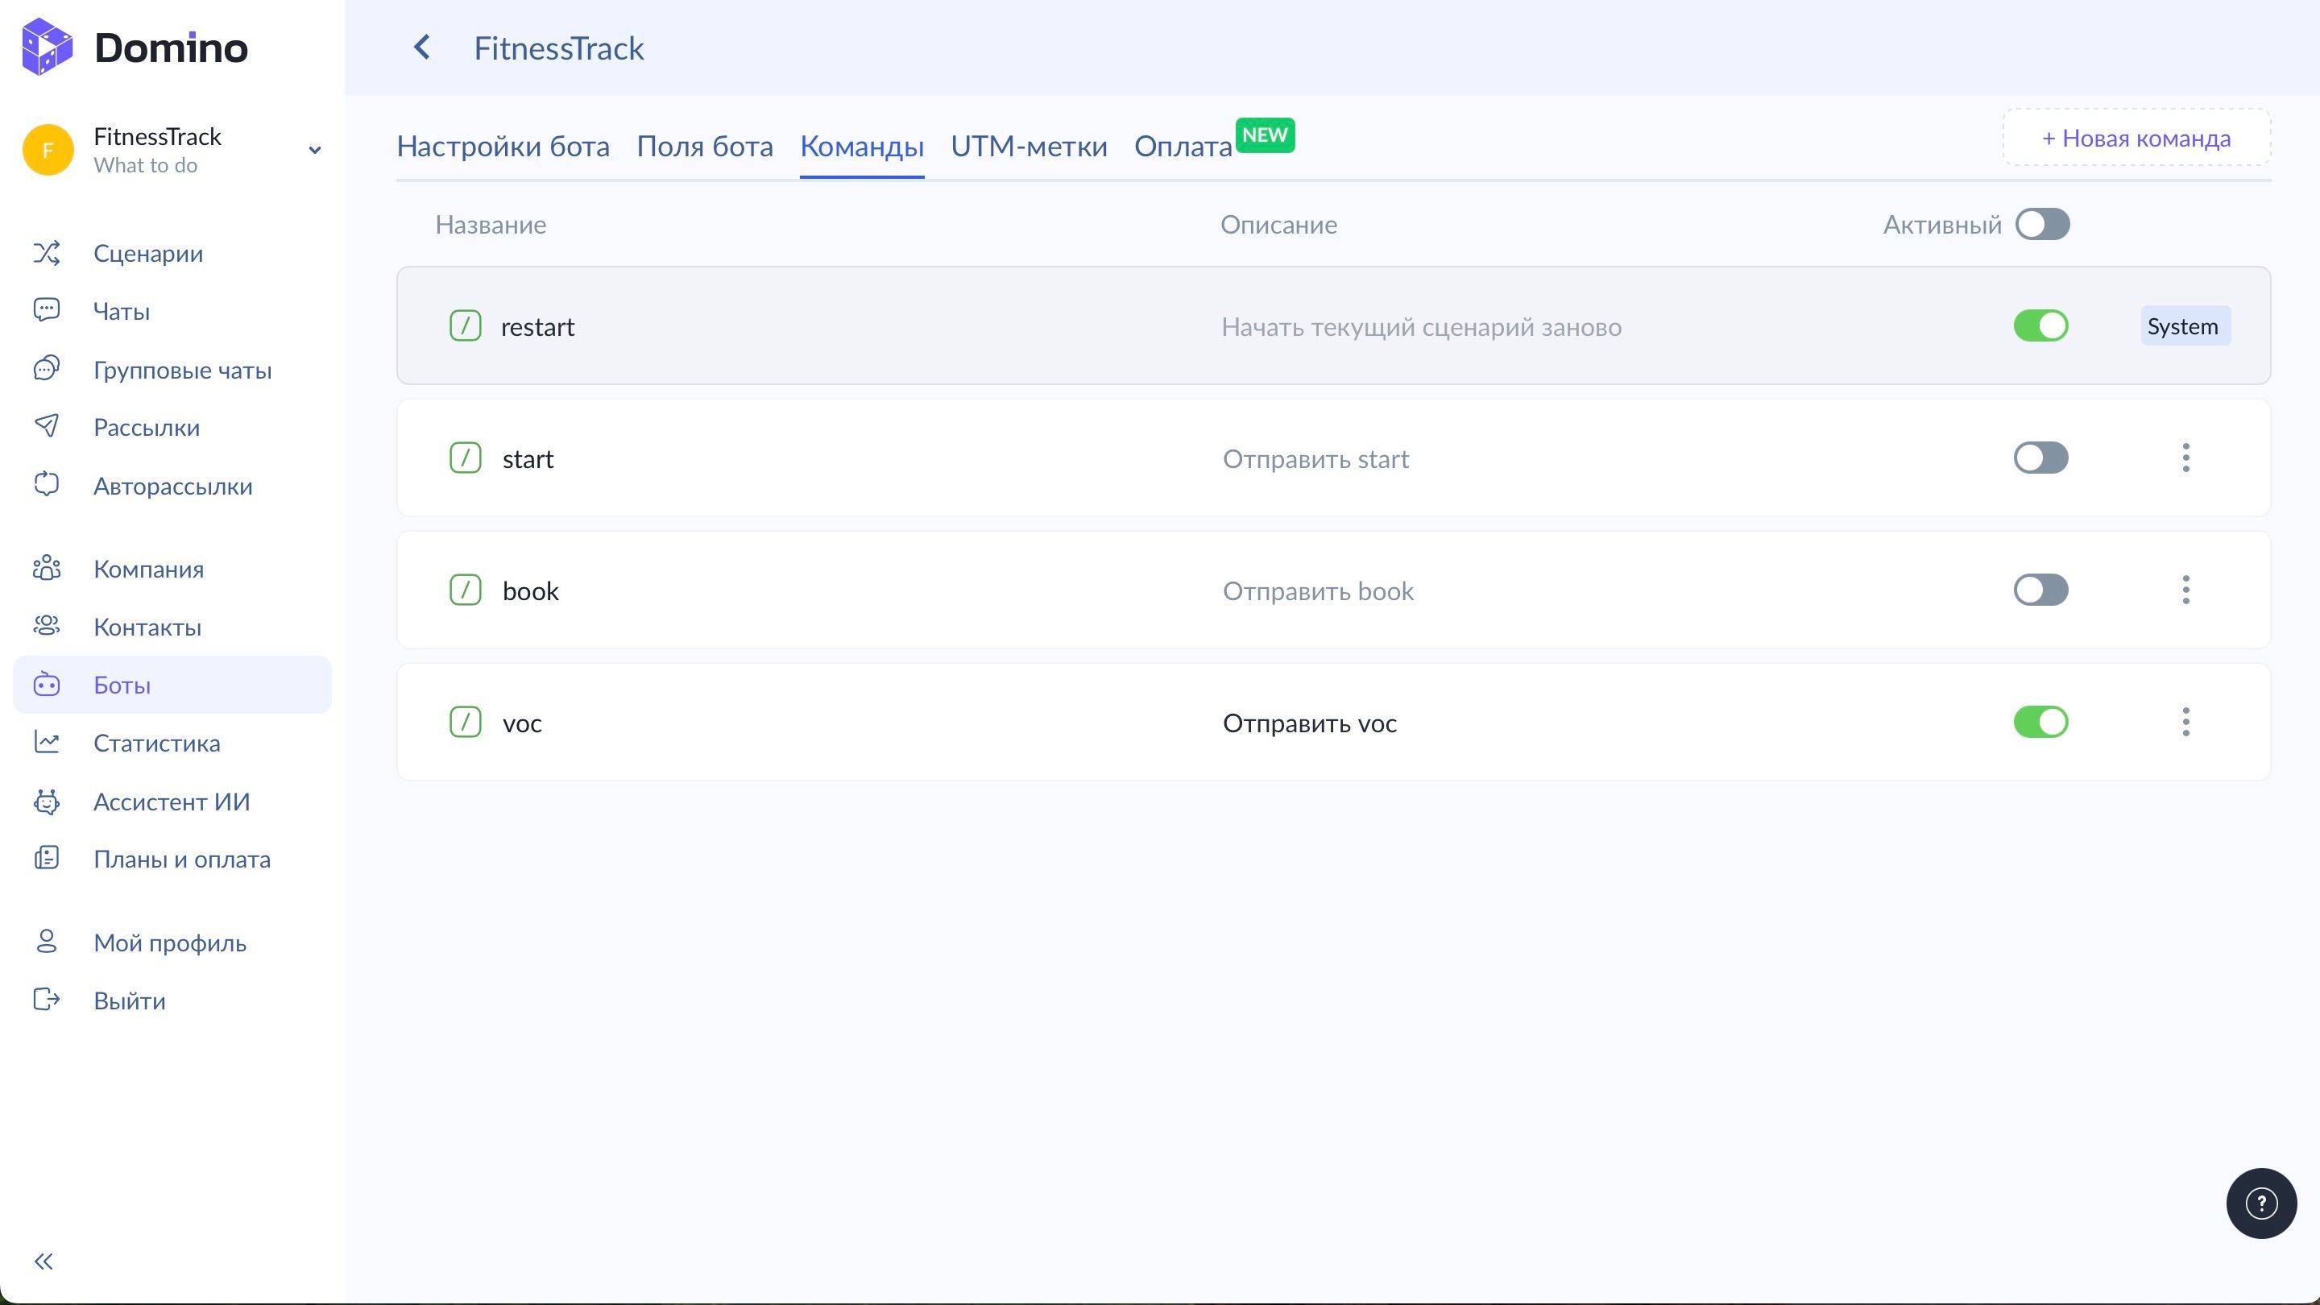Click the + Новая команда button

click(x=2136, y=138)
